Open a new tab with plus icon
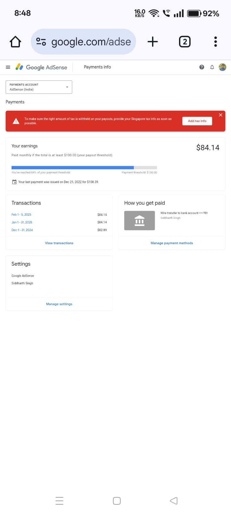231x515 pixels. 153,42
